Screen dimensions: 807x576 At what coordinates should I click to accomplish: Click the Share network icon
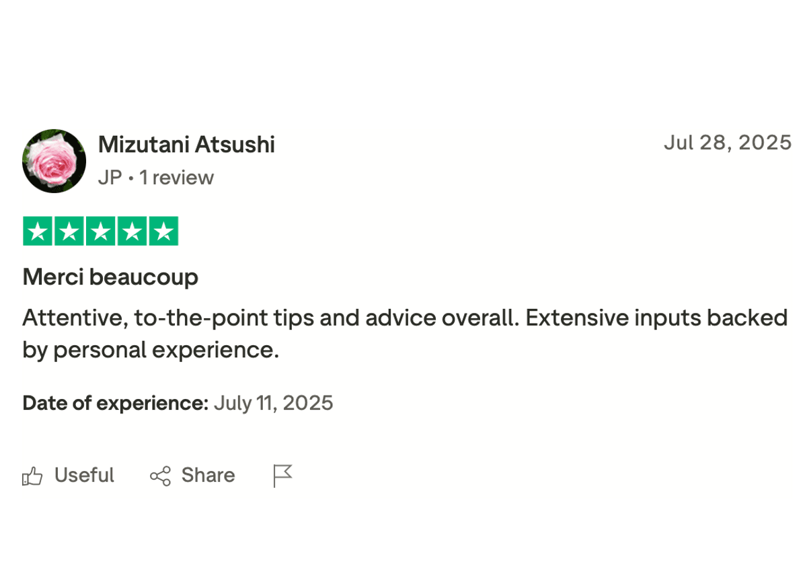[160, 476]
